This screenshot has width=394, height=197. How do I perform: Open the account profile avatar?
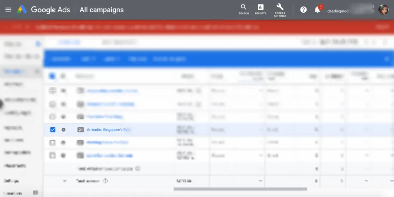pos(383,10)
